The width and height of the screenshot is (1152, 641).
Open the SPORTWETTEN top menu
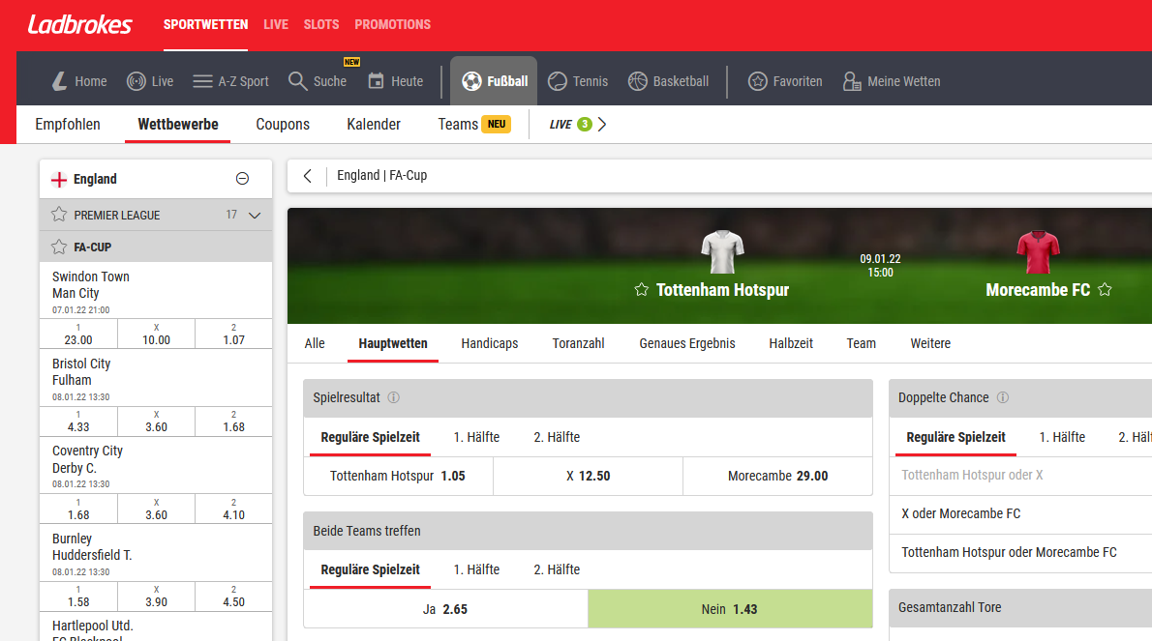click(x=205, y=24)
